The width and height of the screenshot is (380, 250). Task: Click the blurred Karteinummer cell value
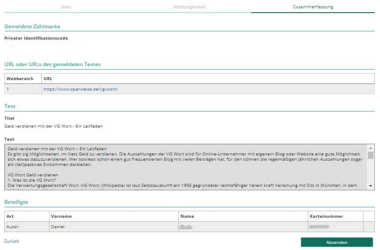tap(320, 227)
